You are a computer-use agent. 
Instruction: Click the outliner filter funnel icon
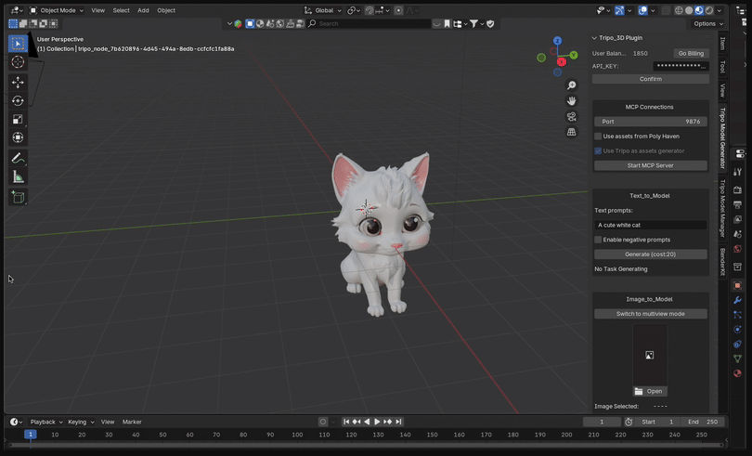[x=473, y=23]
